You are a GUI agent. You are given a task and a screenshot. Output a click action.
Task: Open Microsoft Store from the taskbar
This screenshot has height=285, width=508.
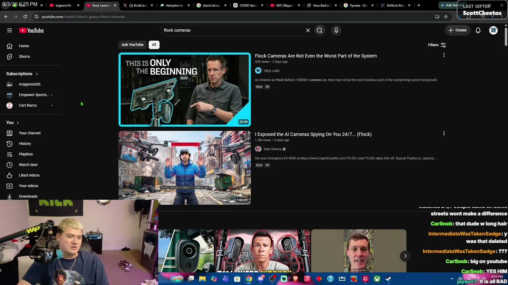pos(237,279)
